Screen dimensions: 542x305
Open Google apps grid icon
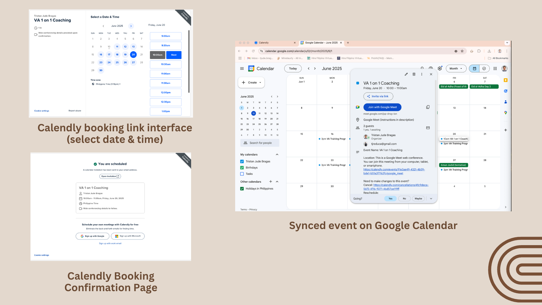tap(495, 69)
